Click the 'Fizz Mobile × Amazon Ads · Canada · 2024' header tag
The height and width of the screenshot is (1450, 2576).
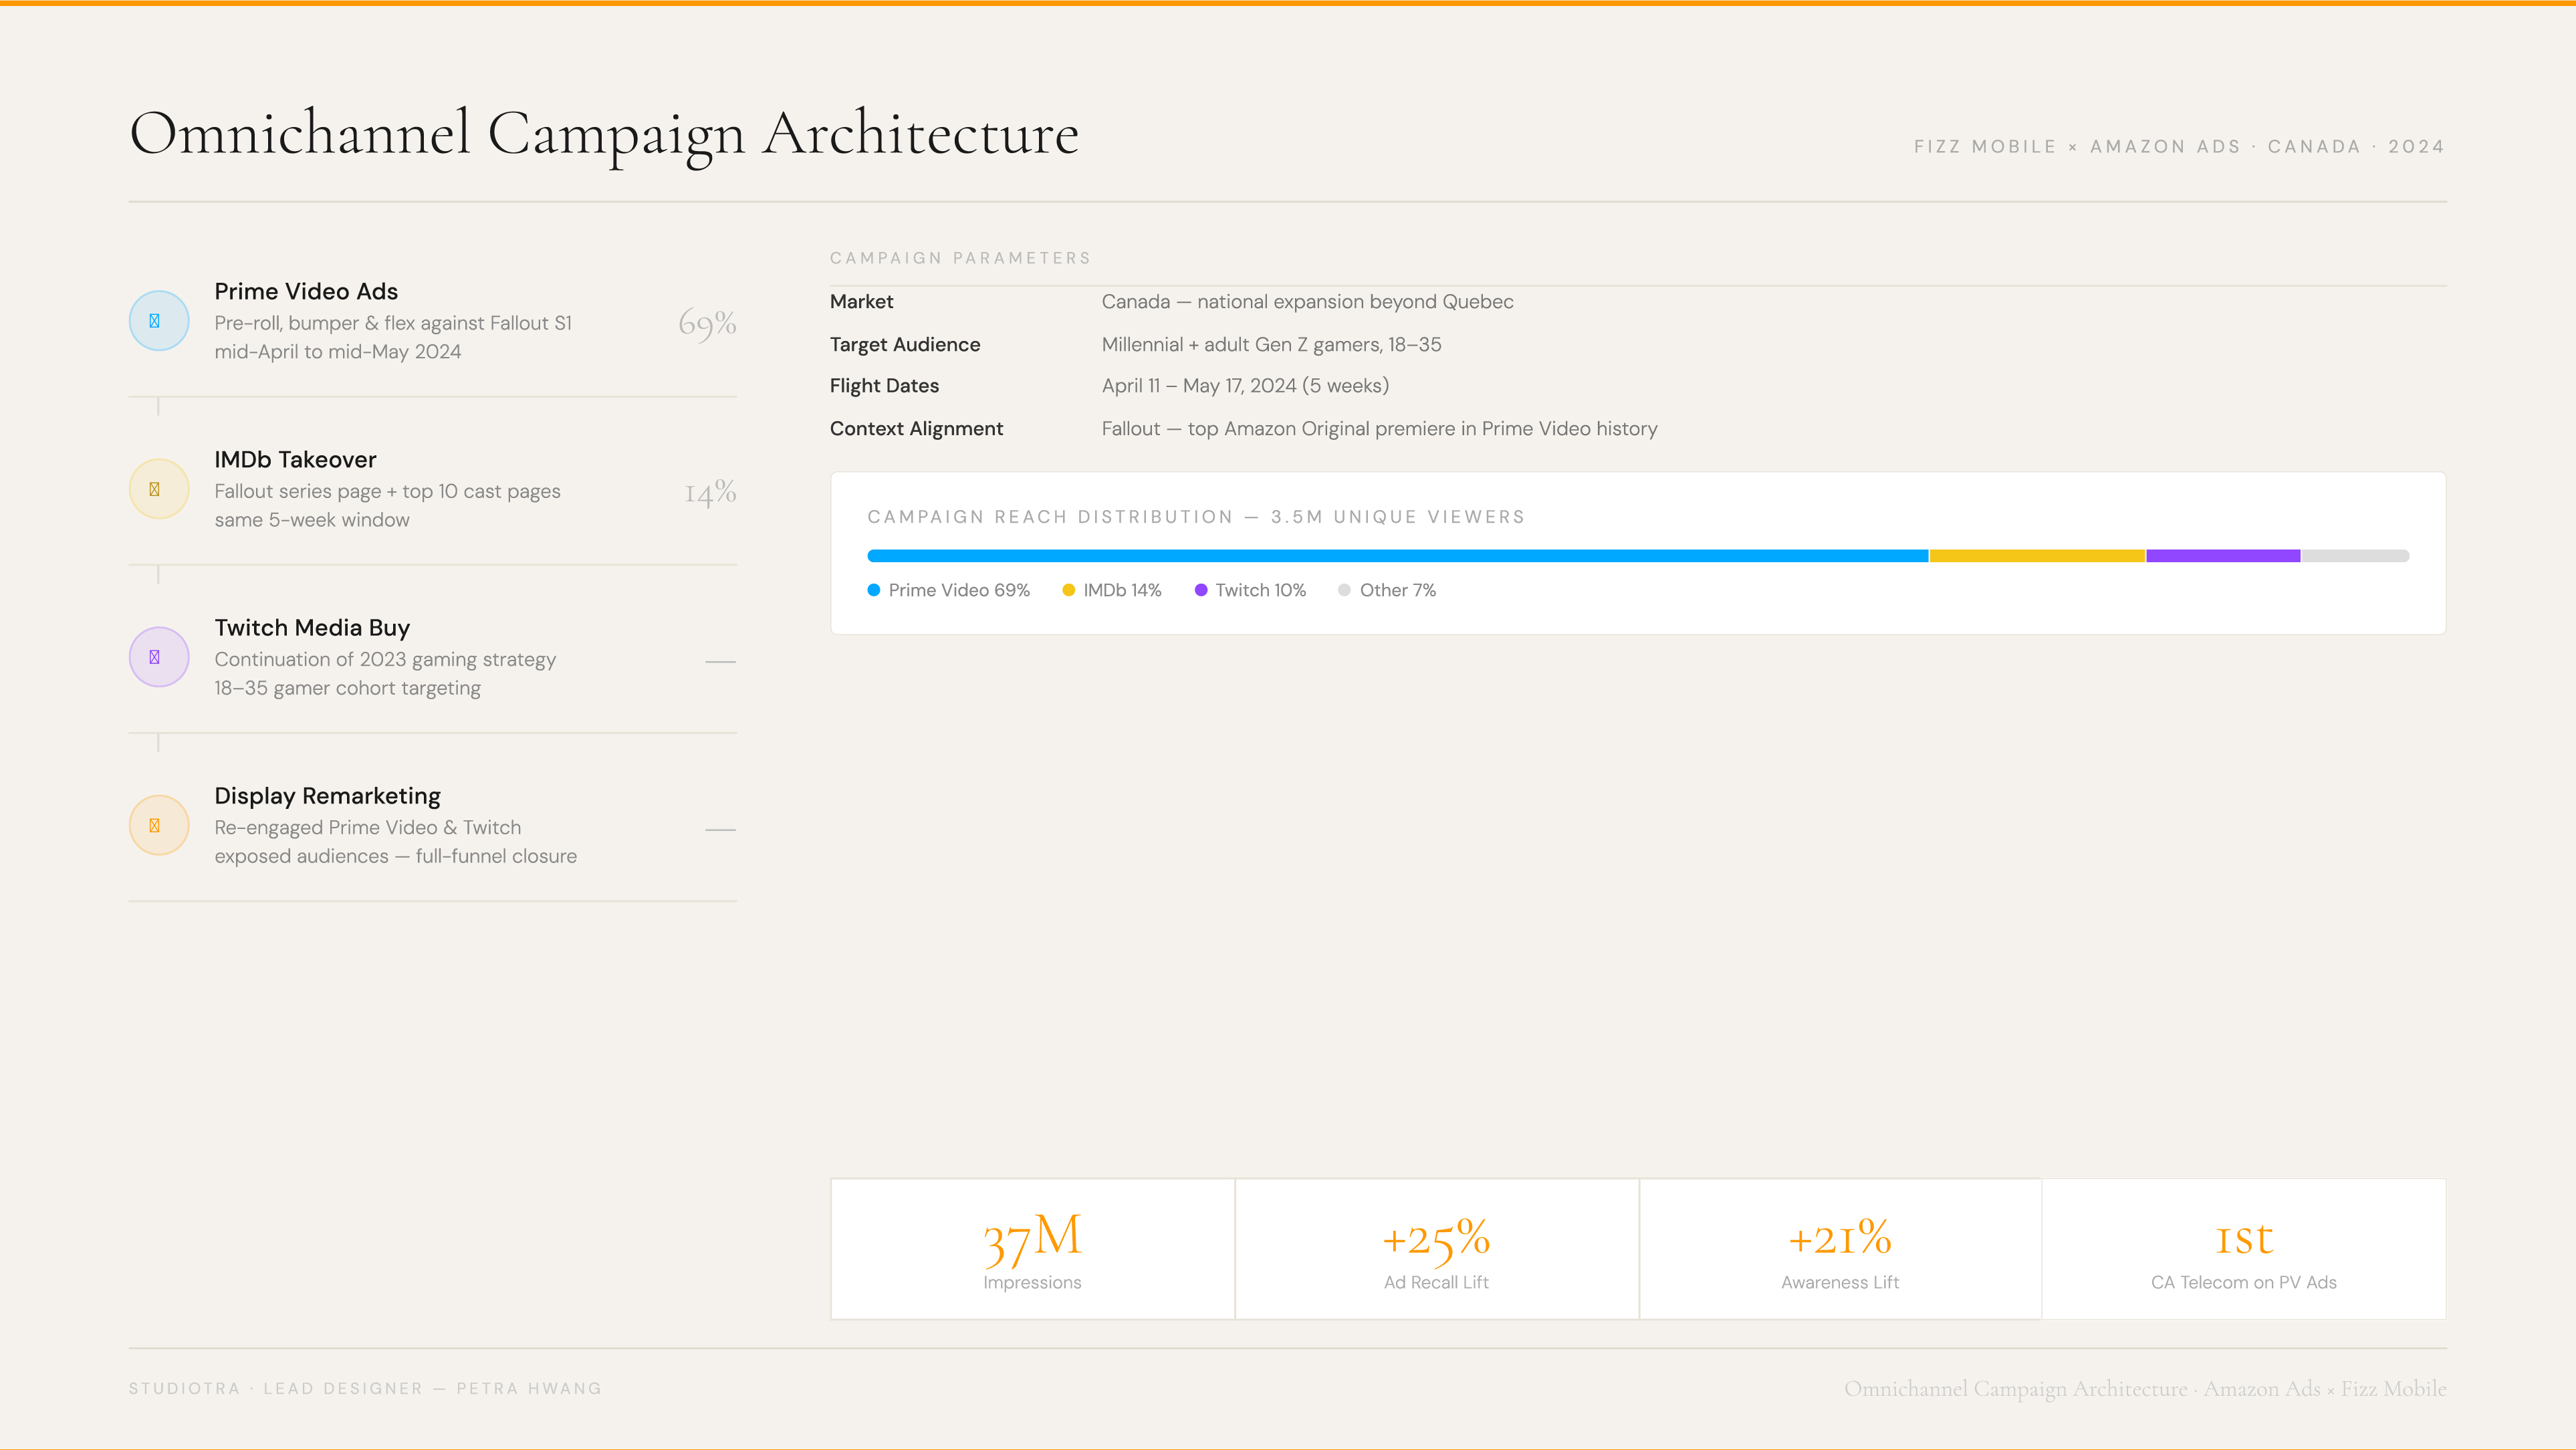(x=2179, y=147)
